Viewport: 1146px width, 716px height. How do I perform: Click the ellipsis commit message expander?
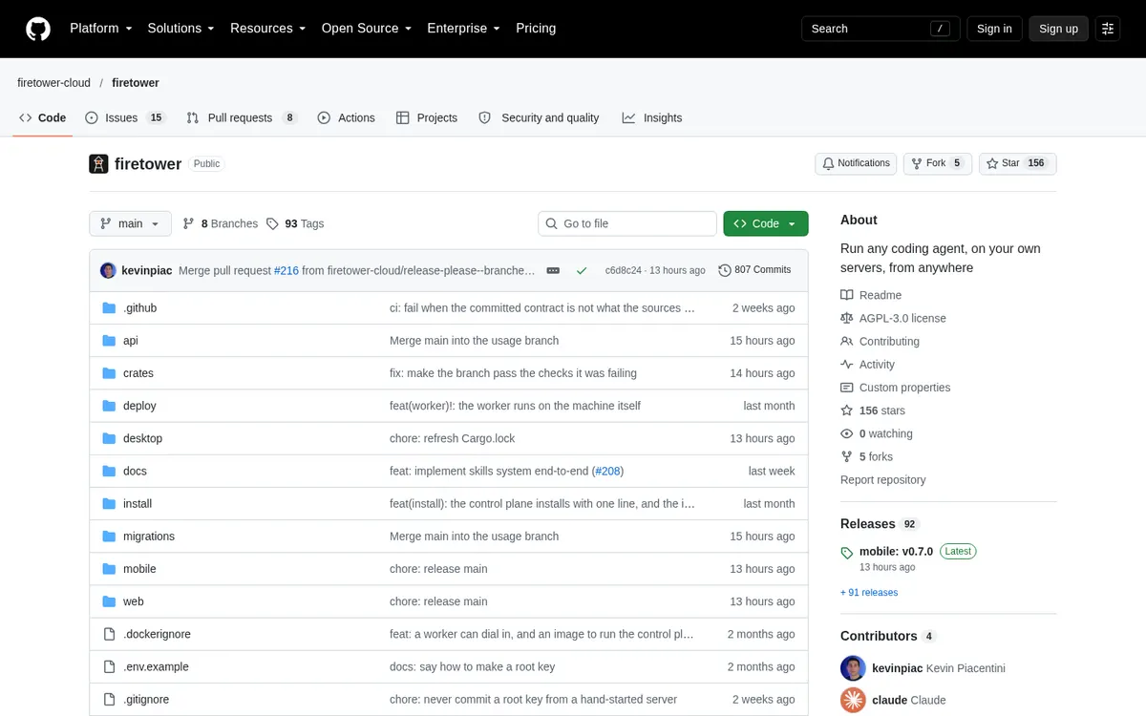[553, 270]
